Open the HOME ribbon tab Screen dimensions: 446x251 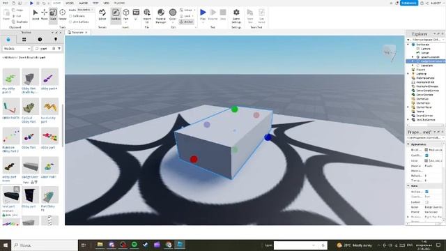tap(57, 3)
